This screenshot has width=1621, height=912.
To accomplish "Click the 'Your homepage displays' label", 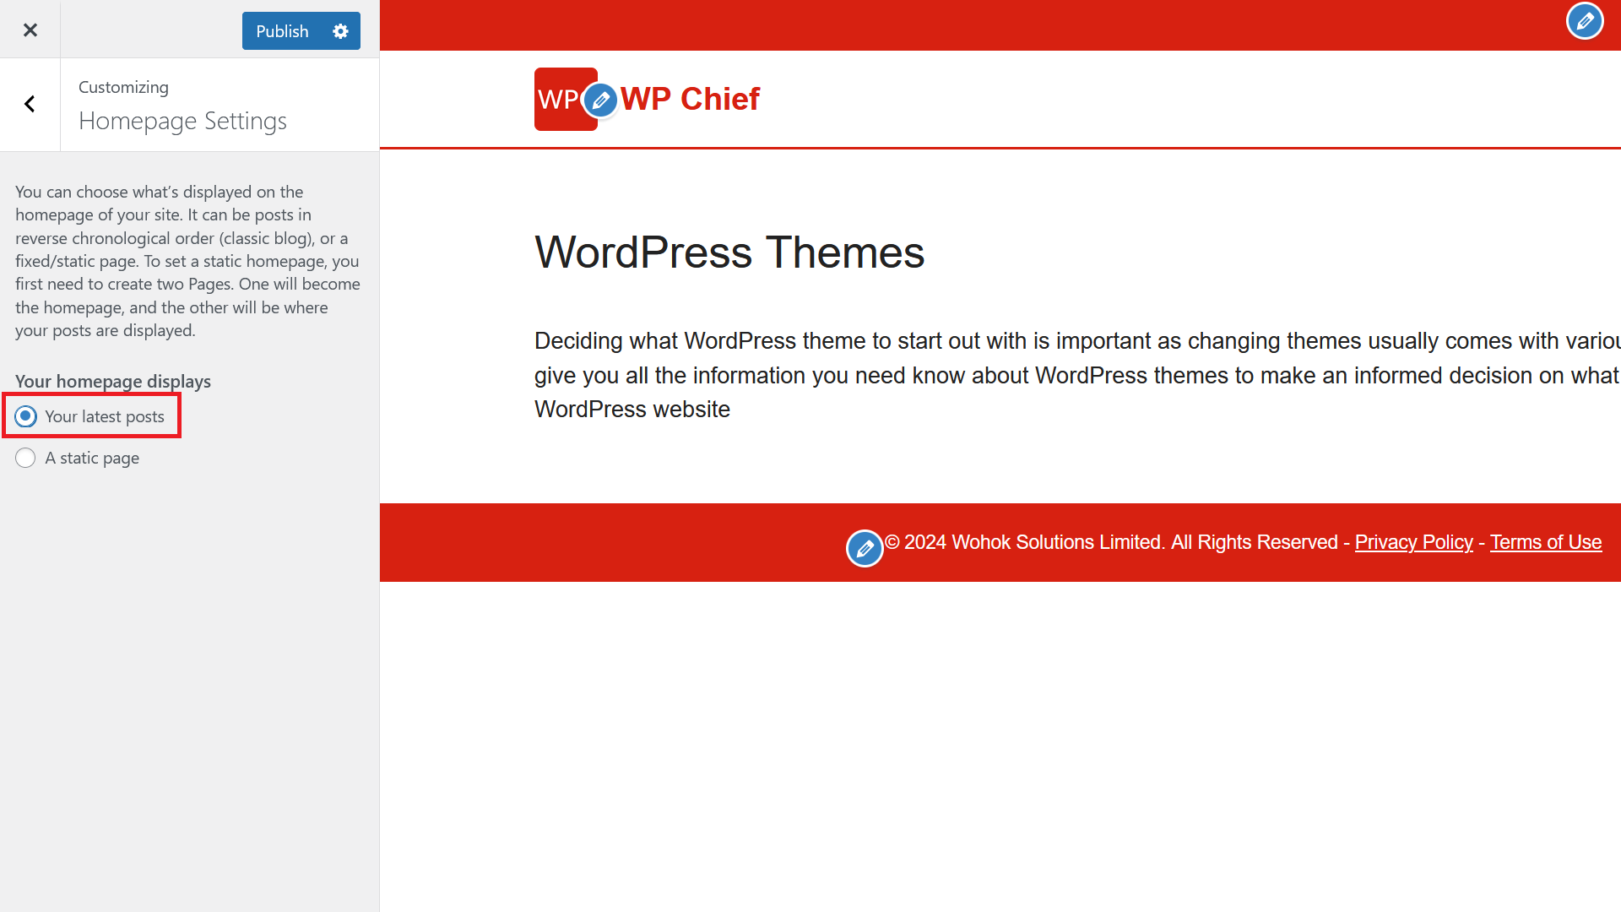I will tap(113, 382).
